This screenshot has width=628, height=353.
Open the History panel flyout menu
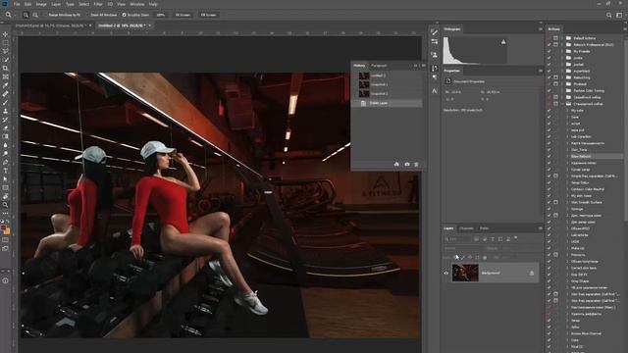point(424,66)
